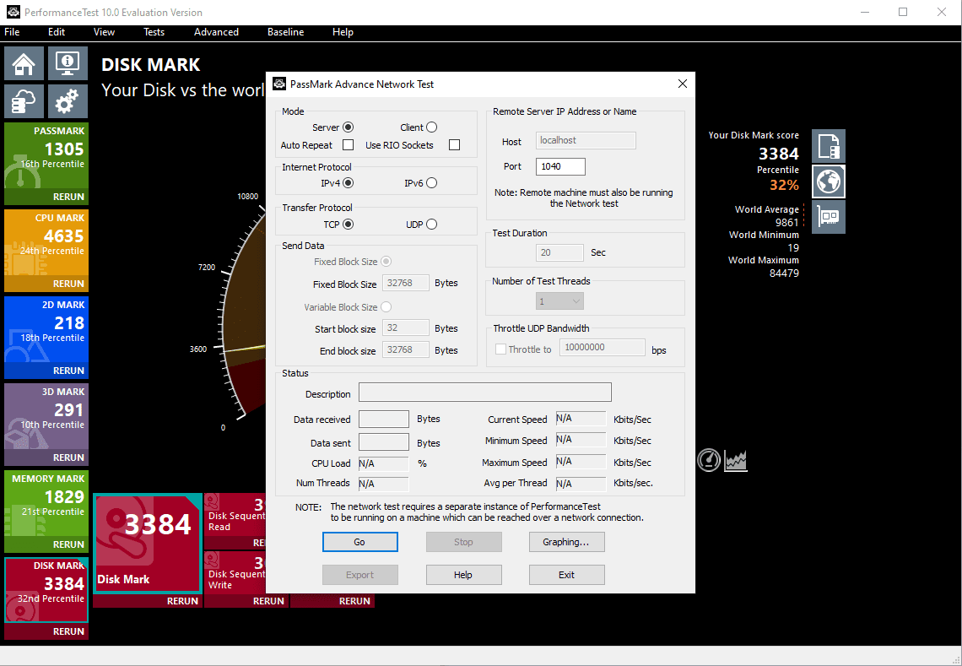Image resolution: width=962 pixels, height=666 pixels.
Task: Open the settings gears icon
Action: click(68, 100)
